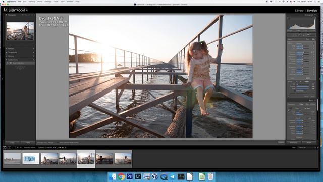
Task: Click the Reset button
Action: (x=308, y=143)
